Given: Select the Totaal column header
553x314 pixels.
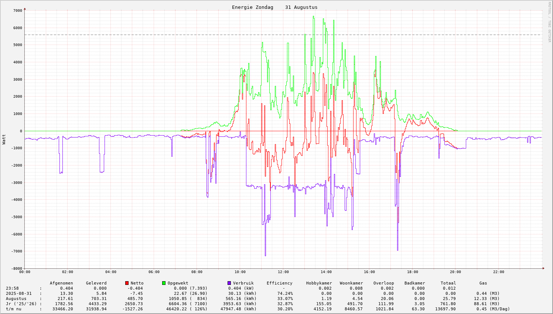Looking at the screenshot, I should pyautogui.click(x=448, y=283).
